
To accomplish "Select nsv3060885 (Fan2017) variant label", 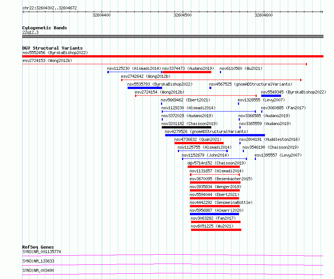I will coord(283,108).
